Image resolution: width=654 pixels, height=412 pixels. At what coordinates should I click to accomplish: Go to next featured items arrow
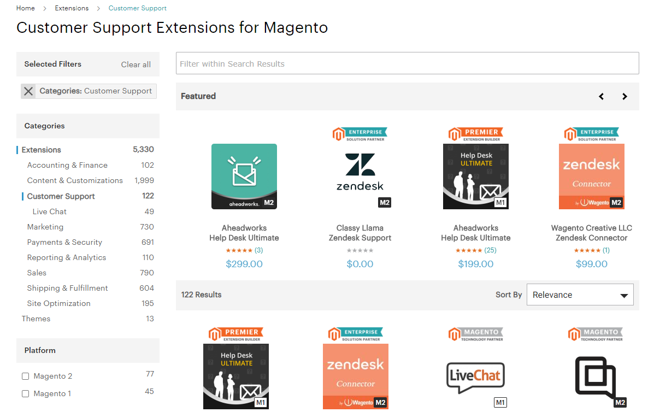click(624, 96)
